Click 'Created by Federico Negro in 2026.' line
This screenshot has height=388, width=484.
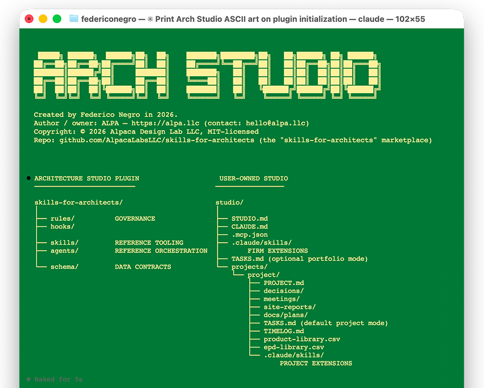(x=105, y=115)
